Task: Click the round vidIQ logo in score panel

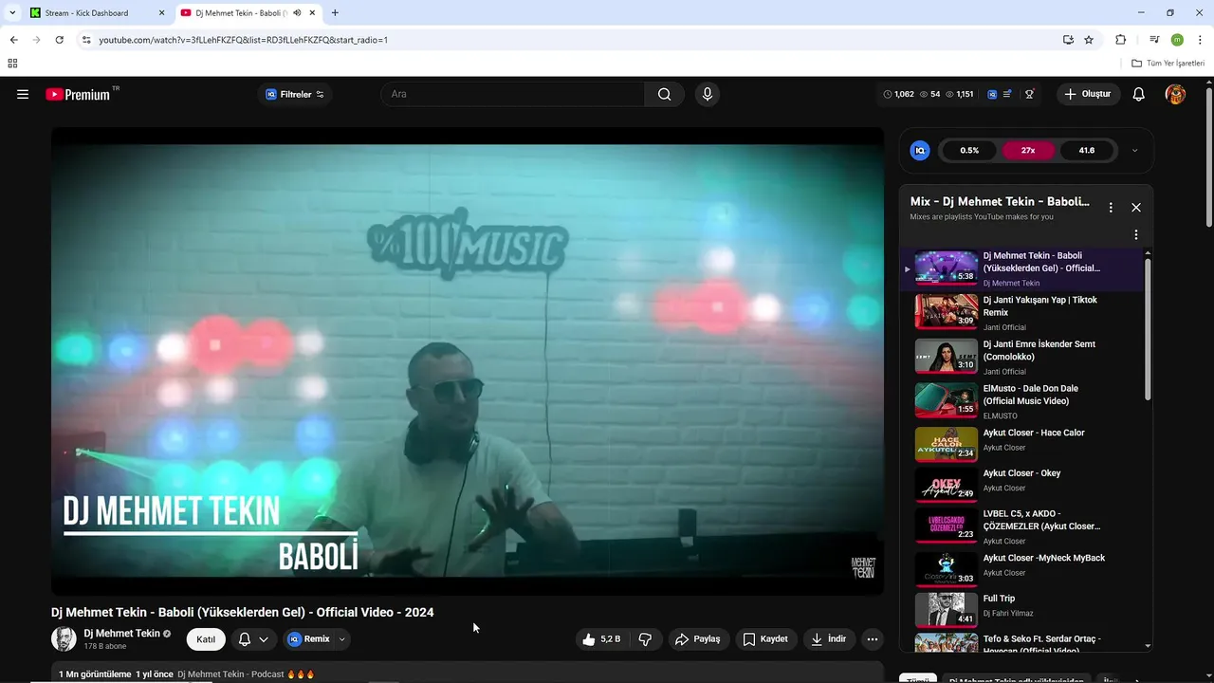Action: pyautogui.click(x=920, y=150)
